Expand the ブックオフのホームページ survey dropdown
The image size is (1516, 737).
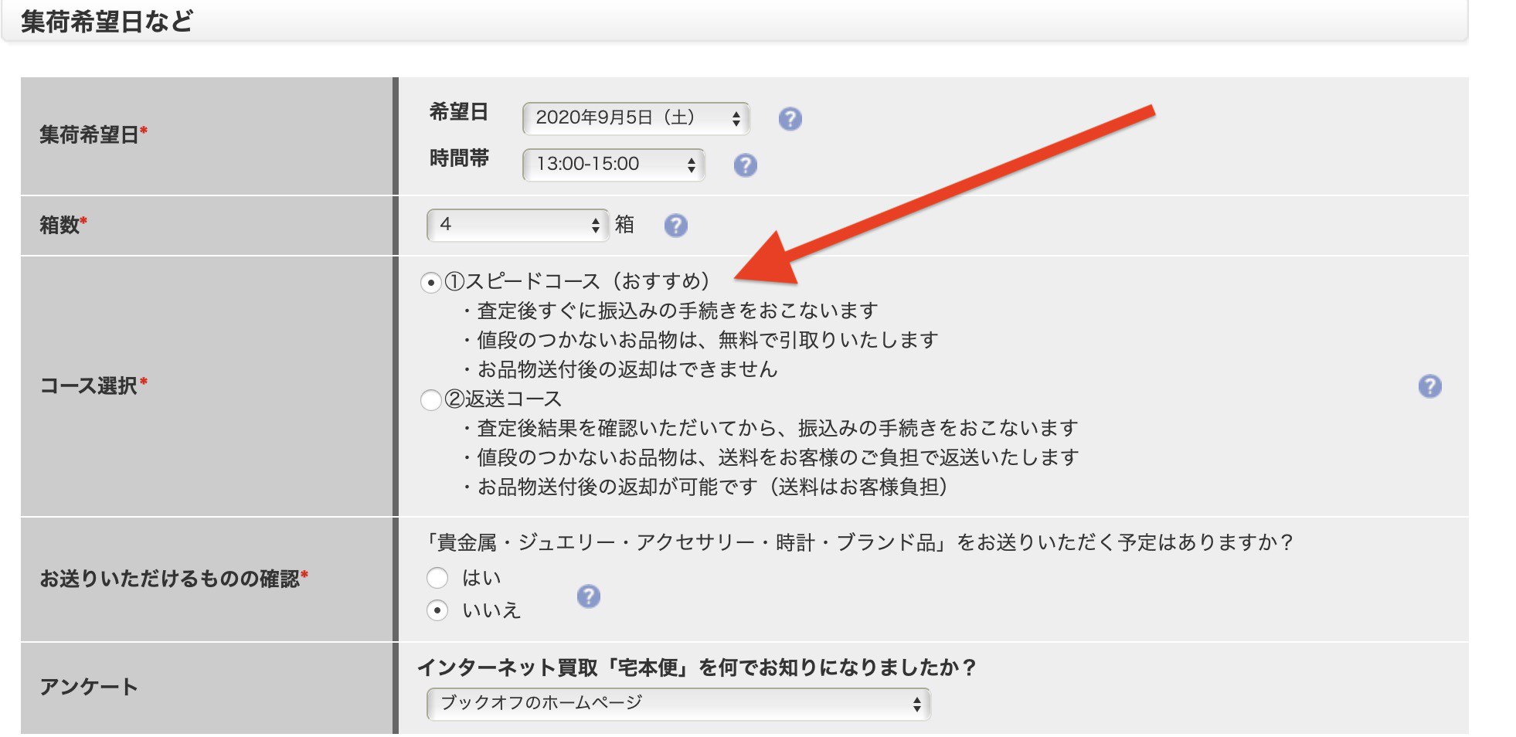678,704
